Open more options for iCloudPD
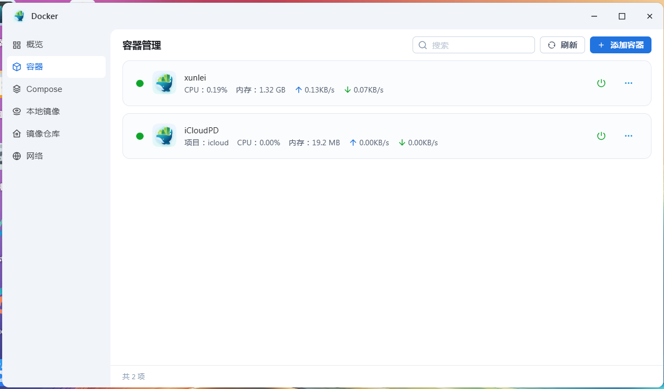 point(629,136)
